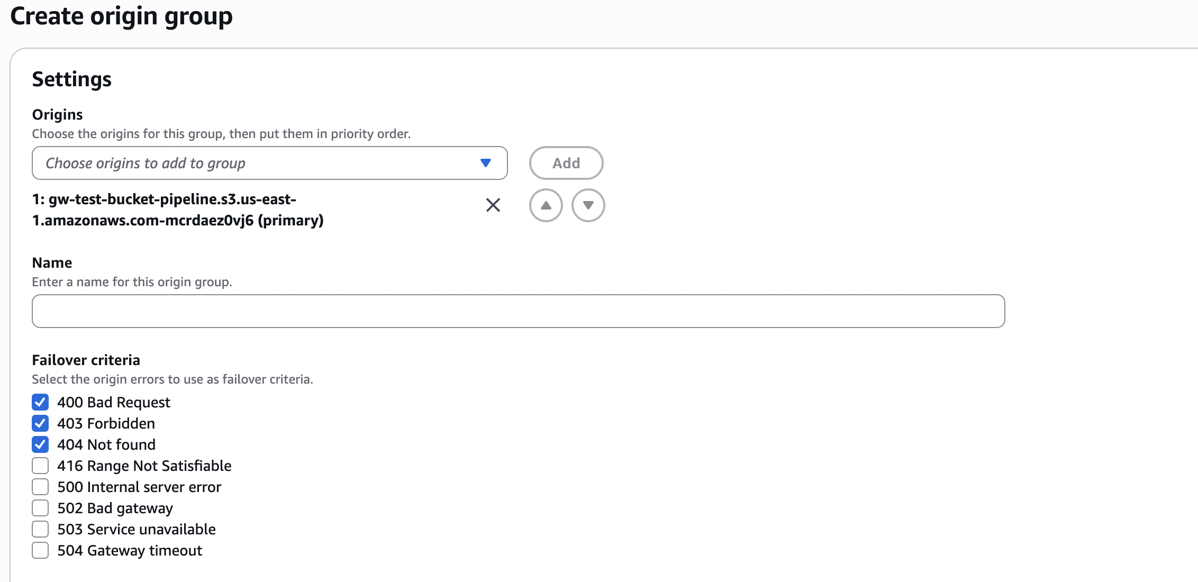Enable 416 Range Not Satisfiable checkbox
The image size is (1198, 582).
[x=40, y=466]
